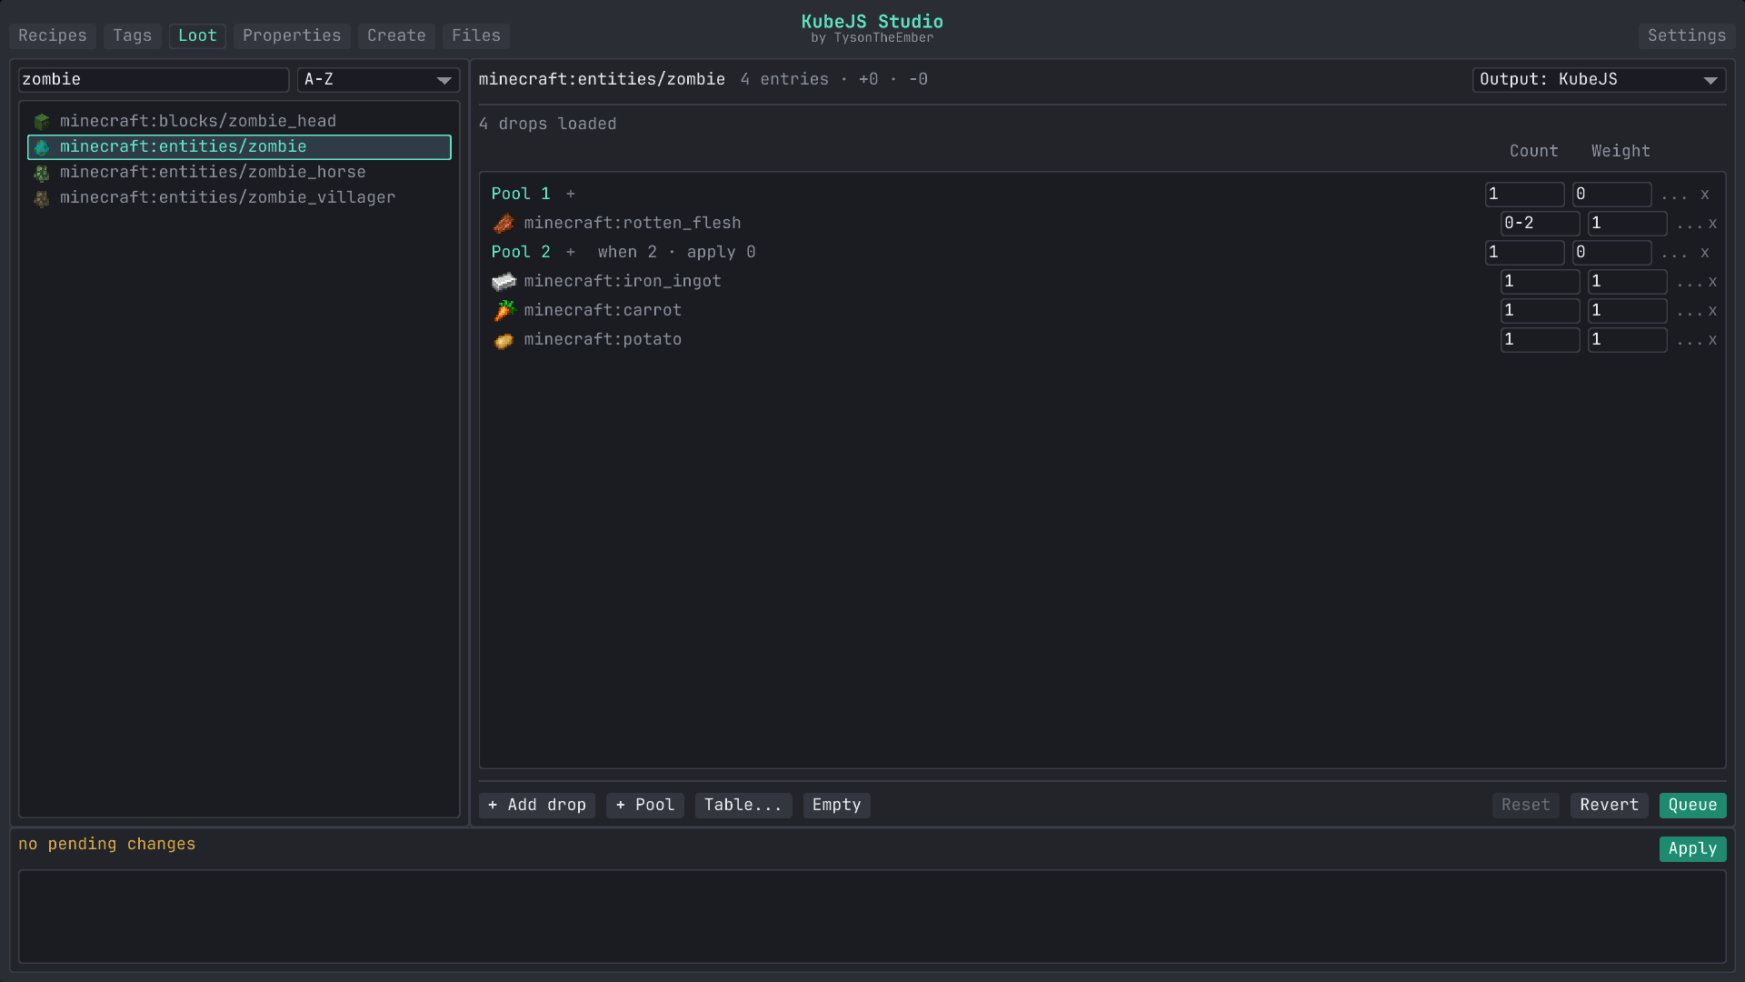This screenshot has width=1745, height=982.
Task: Edit the carrot weight field
Action: [x=1628, y=311]
